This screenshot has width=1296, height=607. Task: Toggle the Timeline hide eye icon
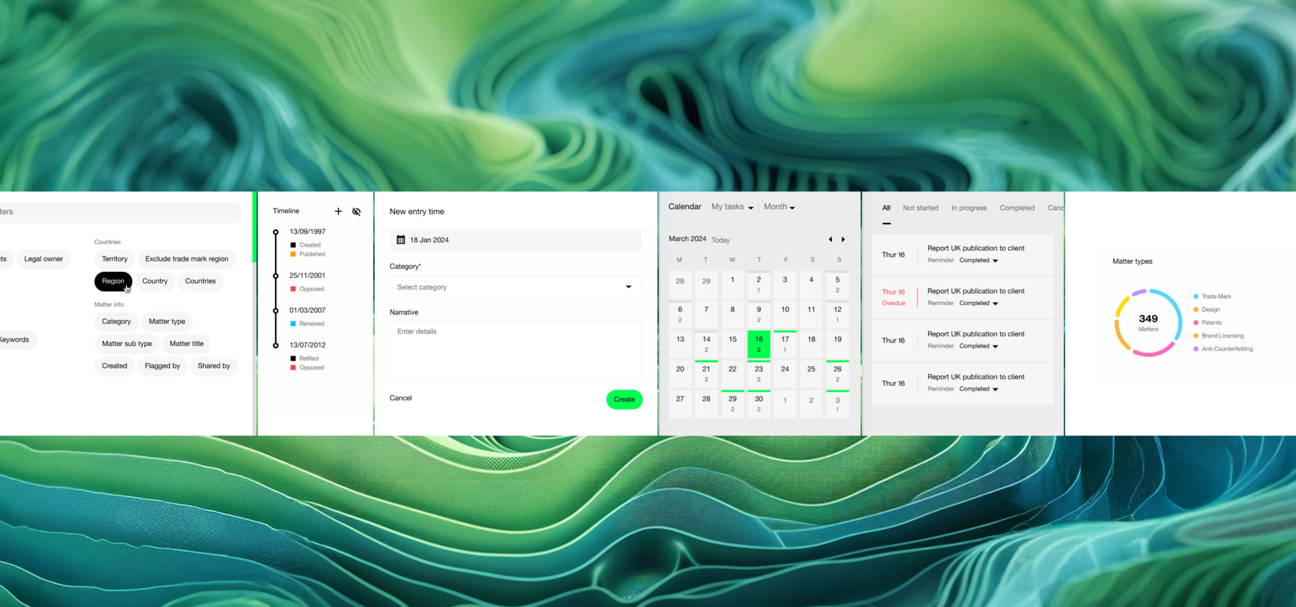356,211
